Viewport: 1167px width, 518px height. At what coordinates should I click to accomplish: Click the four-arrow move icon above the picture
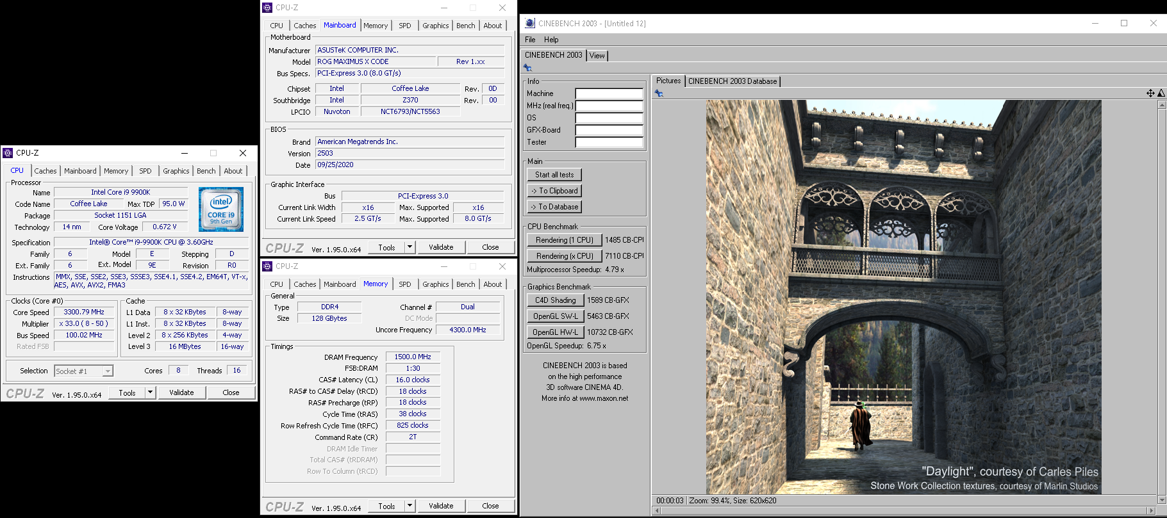(1150, 93)
